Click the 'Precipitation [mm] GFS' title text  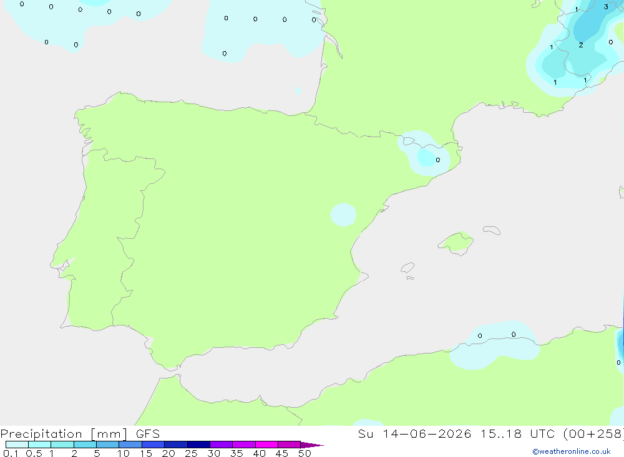click(x=80, y=434)
